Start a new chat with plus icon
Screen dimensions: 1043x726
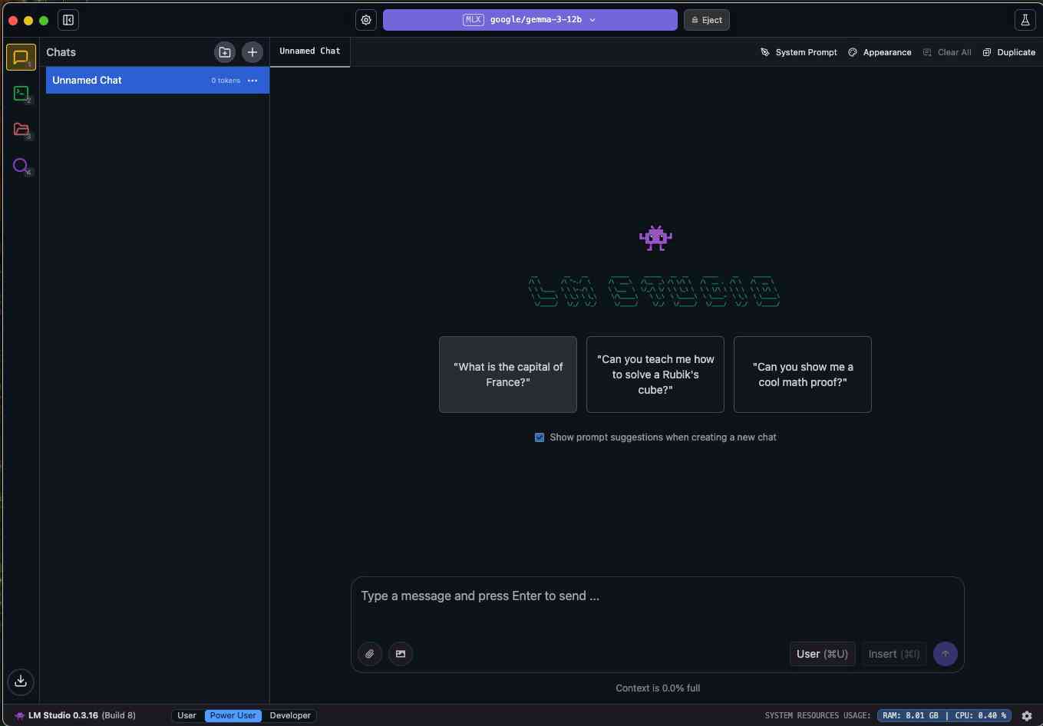point(252,52)
